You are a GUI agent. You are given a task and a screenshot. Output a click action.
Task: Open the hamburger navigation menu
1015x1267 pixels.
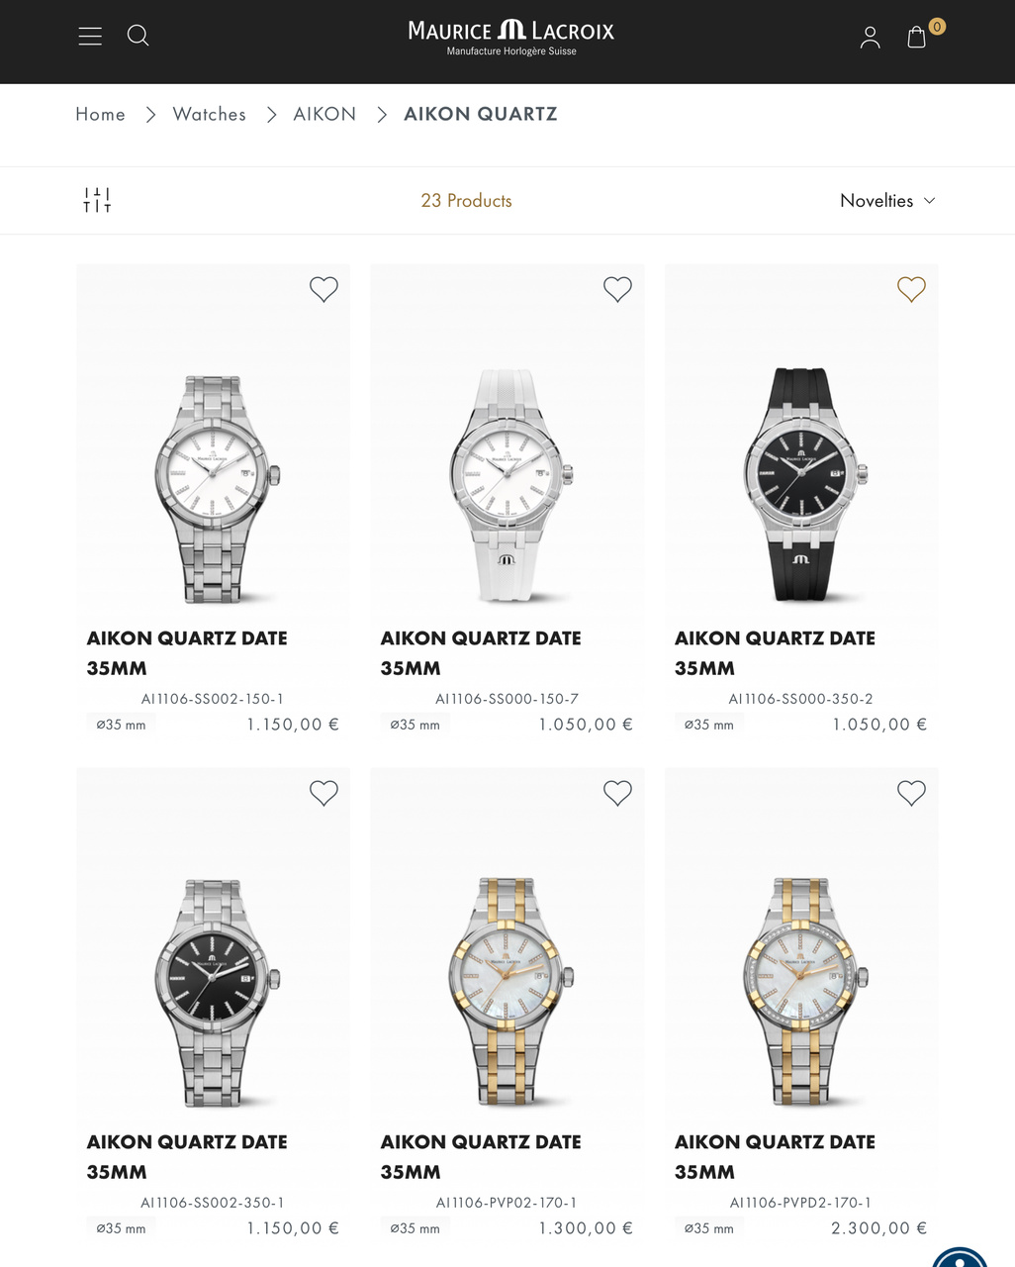coord(90,37)
